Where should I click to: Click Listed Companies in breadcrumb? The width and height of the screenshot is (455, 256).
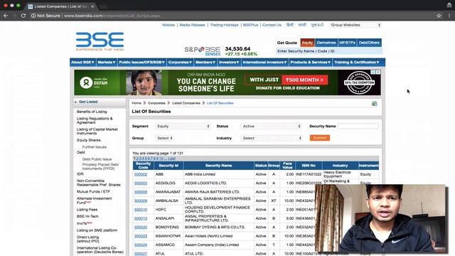coord(186,103)
